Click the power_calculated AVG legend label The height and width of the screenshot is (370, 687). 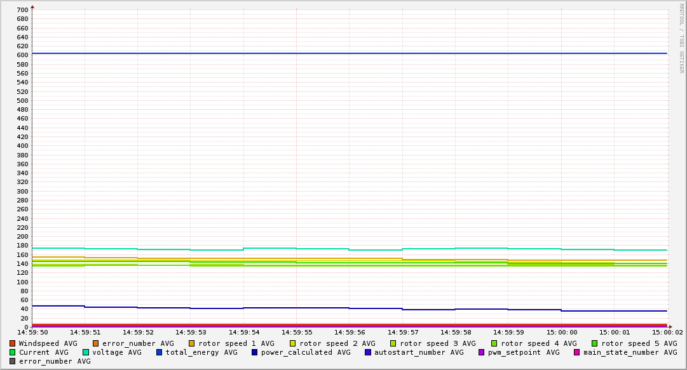[x=306, y=352]
